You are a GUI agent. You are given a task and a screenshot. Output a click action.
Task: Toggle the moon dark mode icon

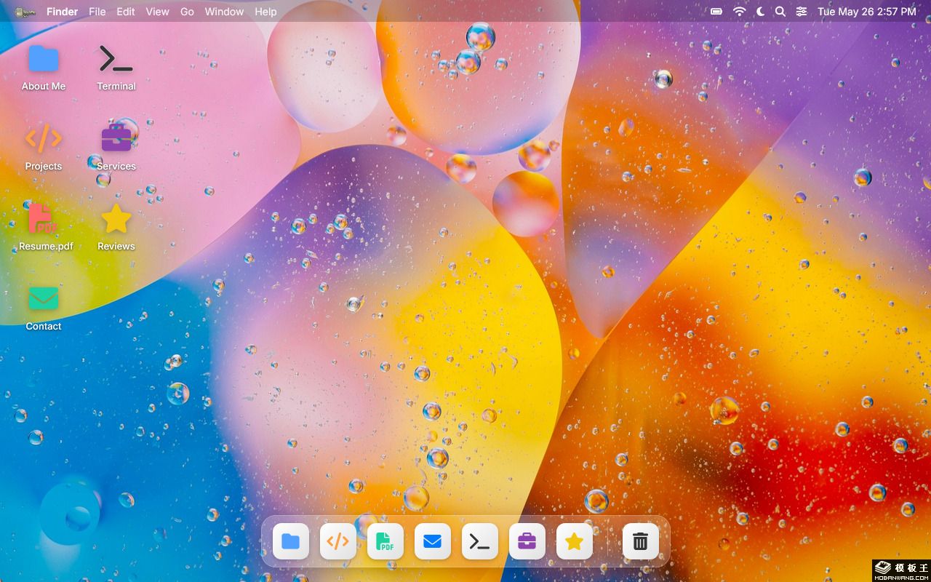[x=760, y=12]
